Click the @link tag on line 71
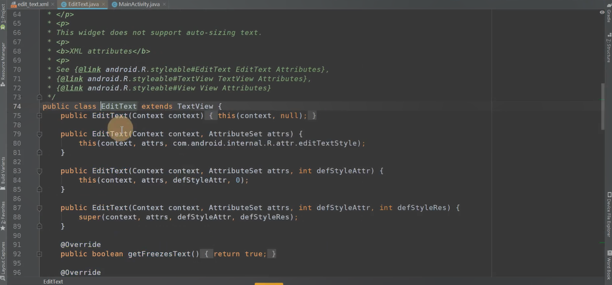The image size is (612, 285). click(x=72, y=79)
